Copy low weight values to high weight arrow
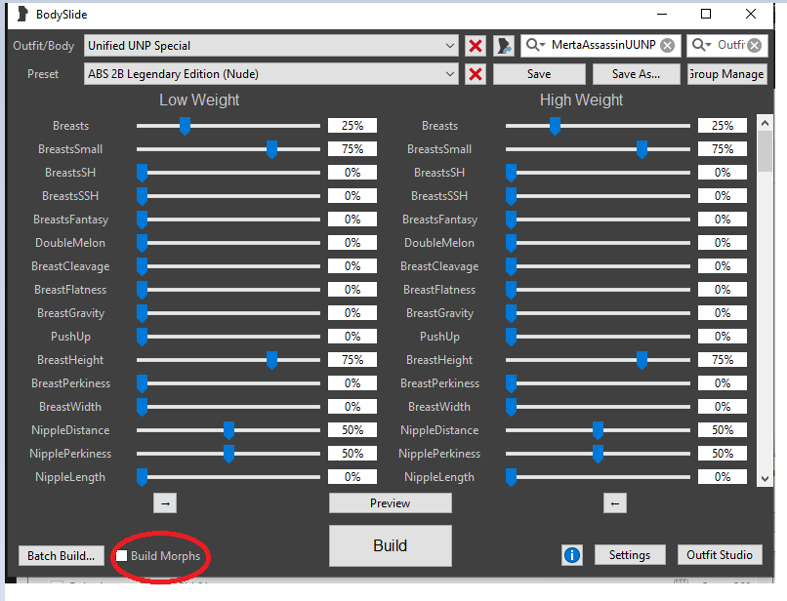 [165, 503]
